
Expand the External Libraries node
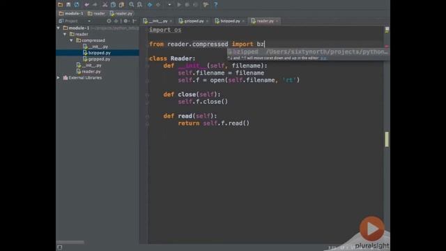point(59,77)
